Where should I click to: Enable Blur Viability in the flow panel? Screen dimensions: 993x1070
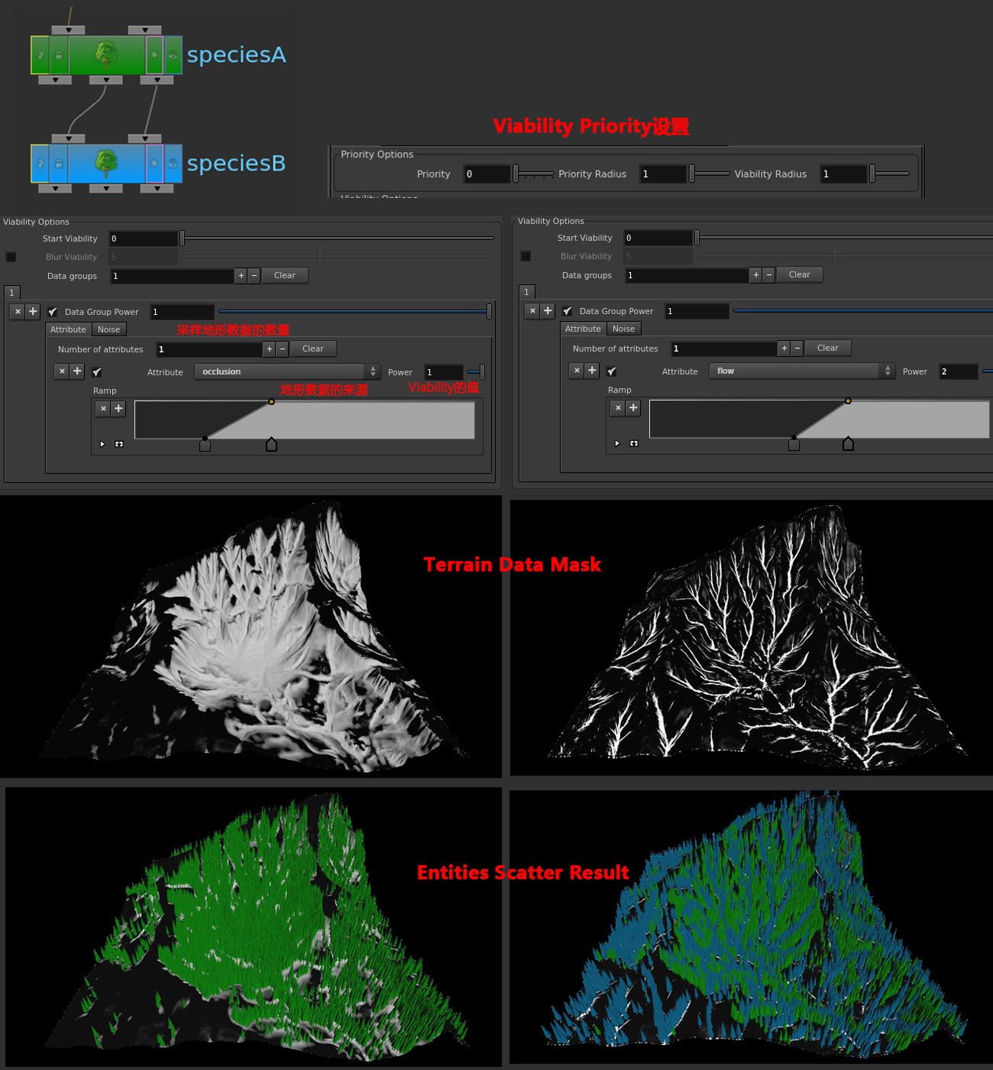(526, 256)
